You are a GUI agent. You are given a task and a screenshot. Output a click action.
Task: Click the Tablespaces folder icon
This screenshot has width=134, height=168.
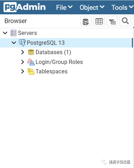(31, 72)
